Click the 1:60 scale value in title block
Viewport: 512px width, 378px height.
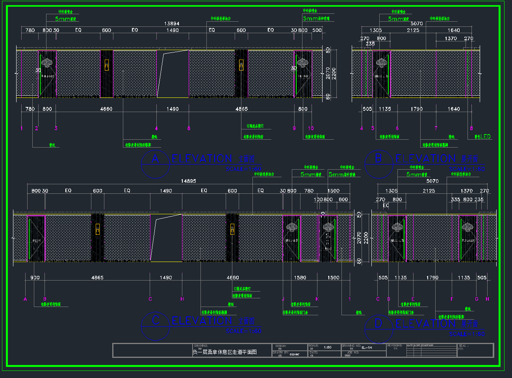point(327,348)
